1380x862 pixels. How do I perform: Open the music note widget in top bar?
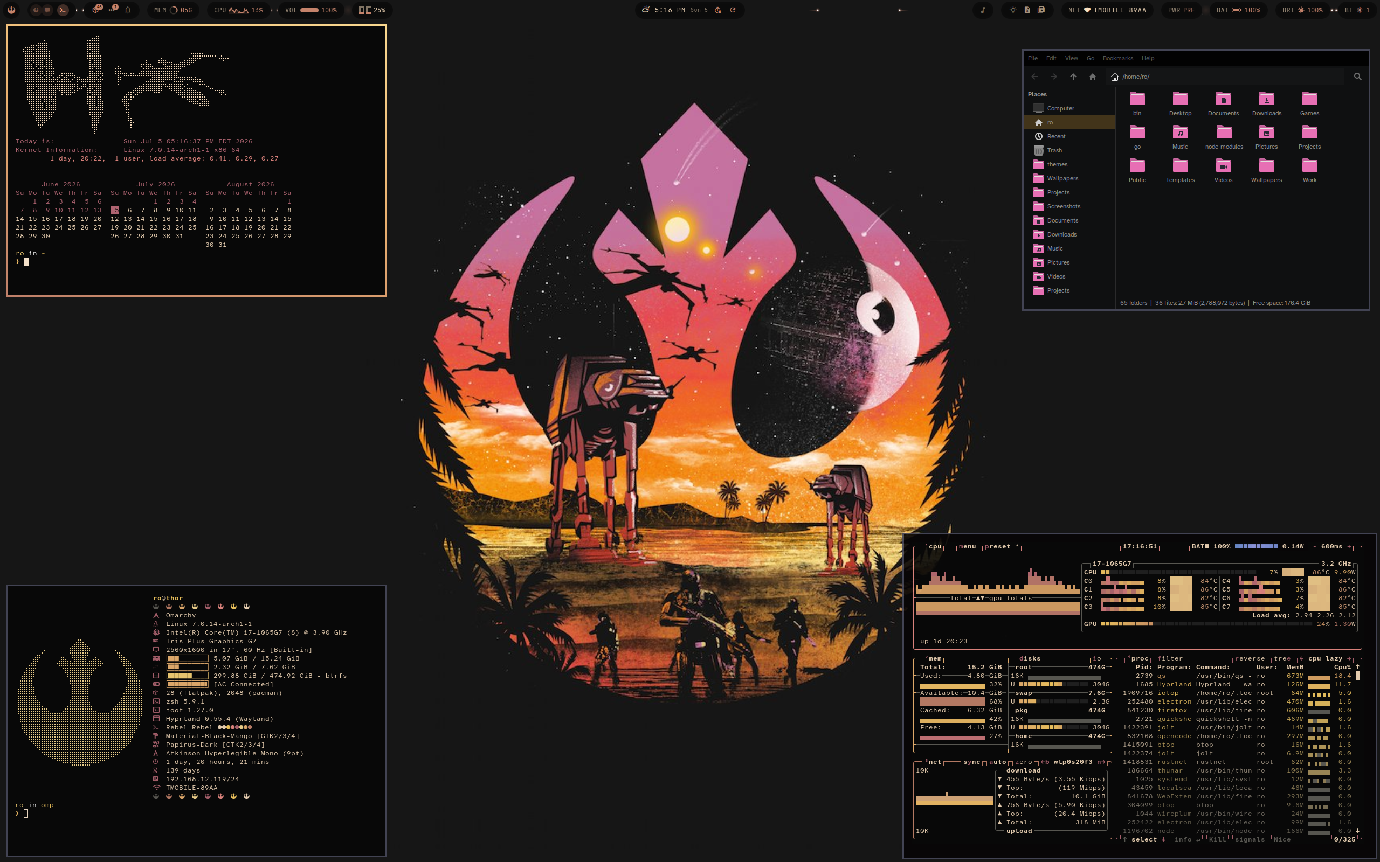(983, 10)
